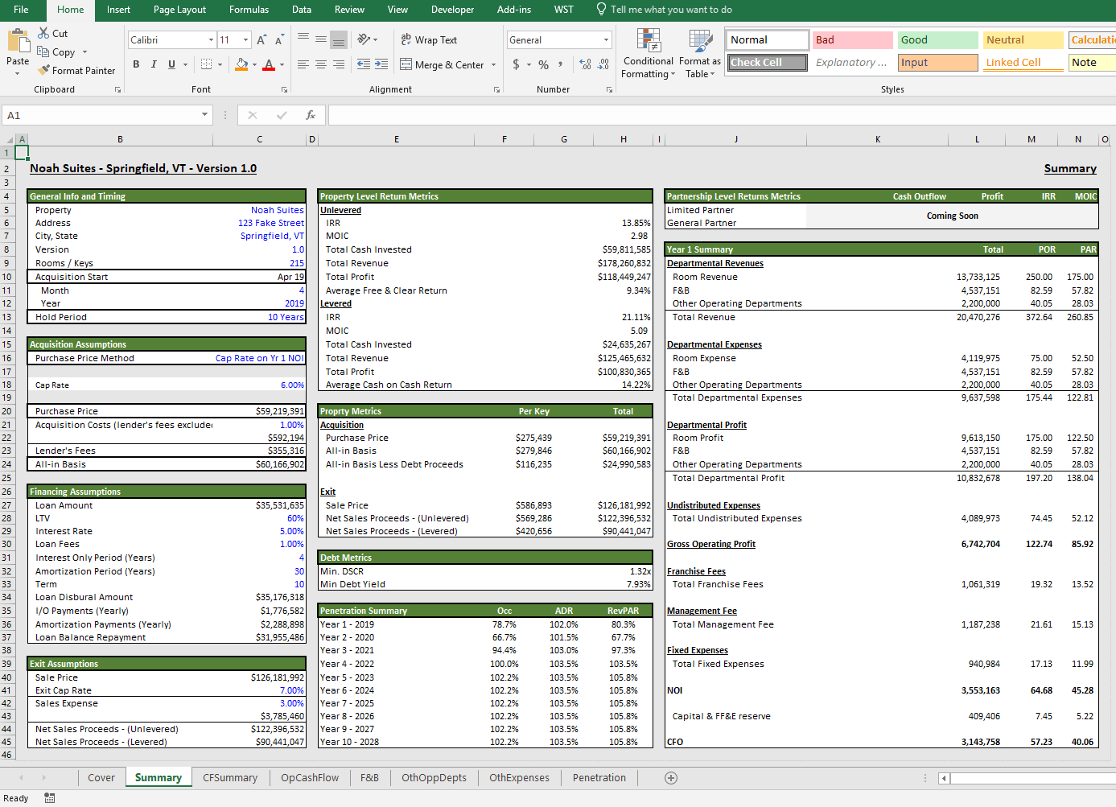This screenshot has height=807, width=1116.
Task: Click the Increase Decimal icon
Action: [585, 65]
